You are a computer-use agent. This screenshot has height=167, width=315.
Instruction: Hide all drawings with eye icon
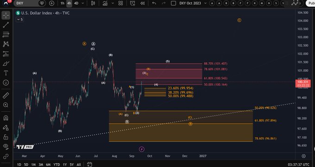click(x=6, y=146)
